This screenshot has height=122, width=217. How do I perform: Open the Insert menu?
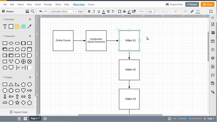[x=38, y=4]
